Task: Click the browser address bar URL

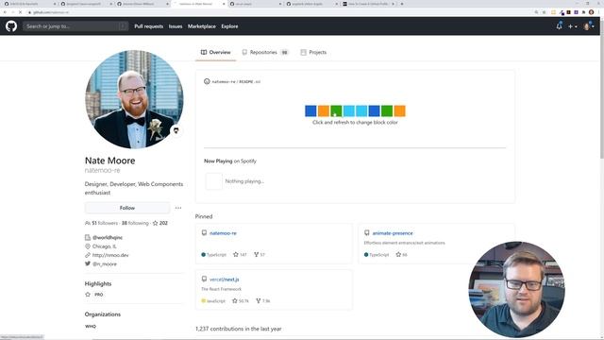Action: pyautogui.click(x=50, y=12)
